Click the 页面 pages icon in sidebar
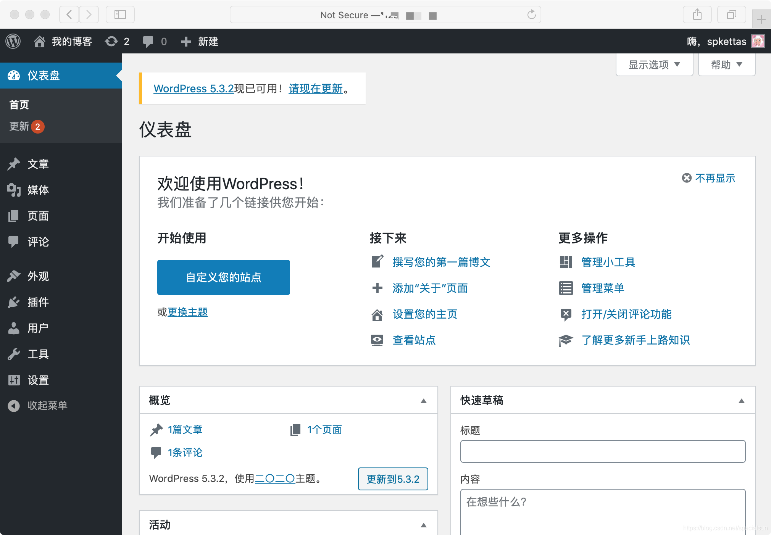 point(14,216)
